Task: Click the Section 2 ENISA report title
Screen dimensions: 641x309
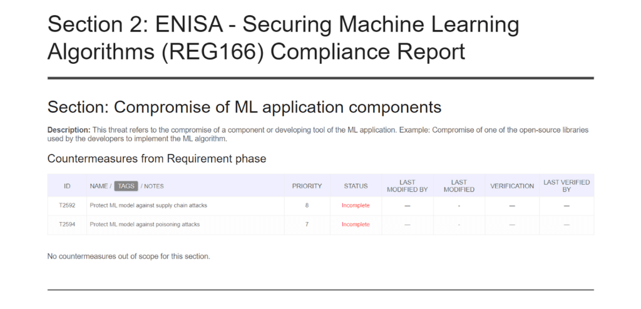Action: tap(284, 38)
